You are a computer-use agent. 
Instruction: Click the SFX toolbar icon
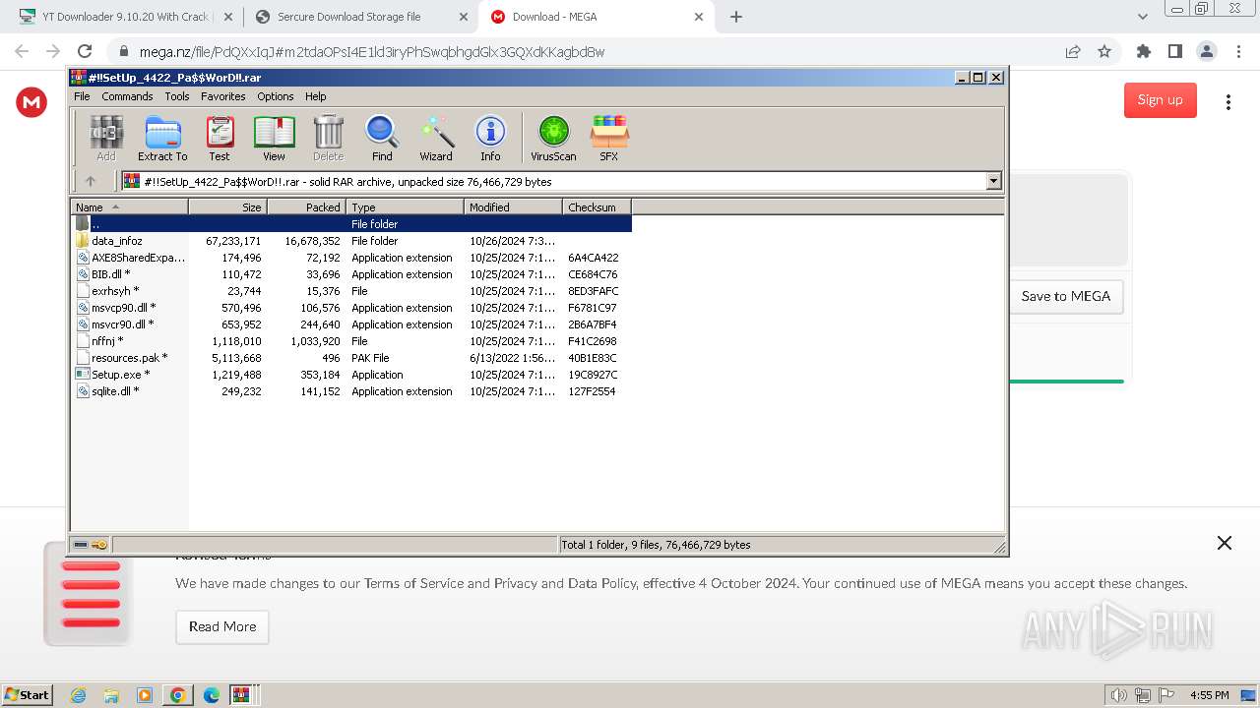tap(609, 138)
